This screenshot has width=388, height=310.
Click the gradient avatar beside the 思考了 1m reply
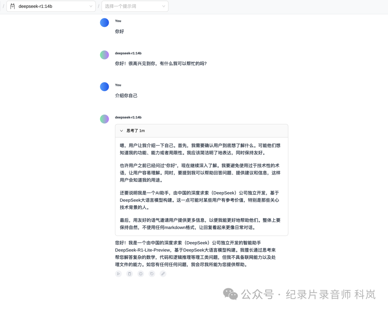point(105,119)
